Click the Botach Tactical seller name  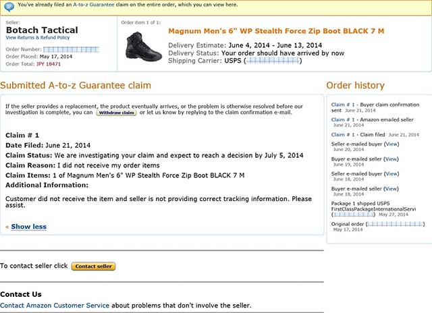point(42,30)
